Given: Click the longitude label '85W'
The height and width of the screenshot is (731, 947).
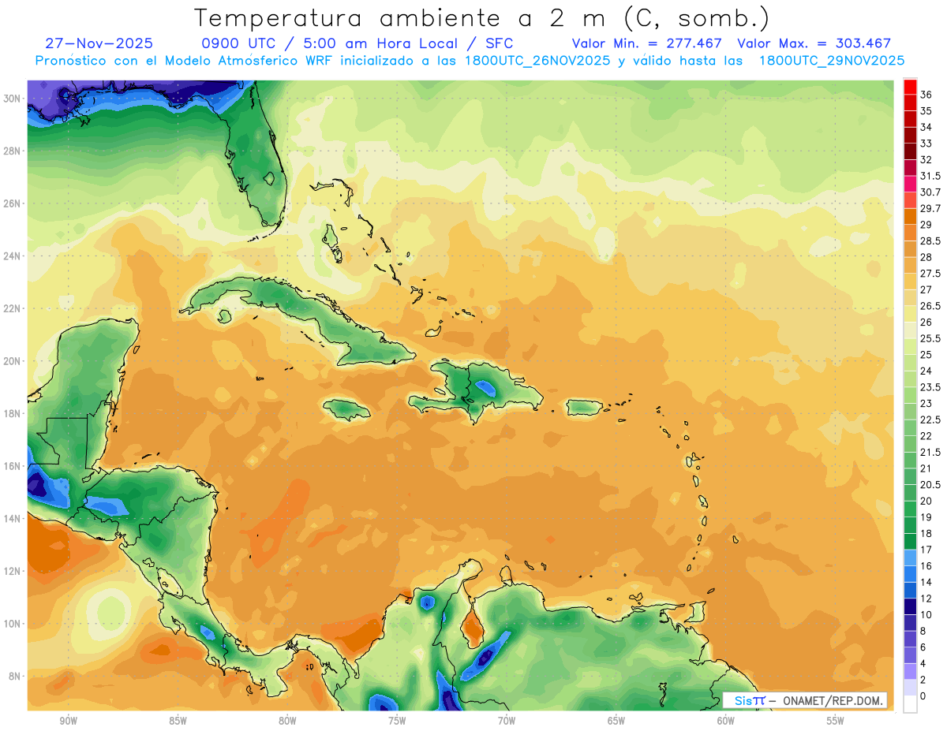Looking at the screenshot, I should tap(178, 722).
